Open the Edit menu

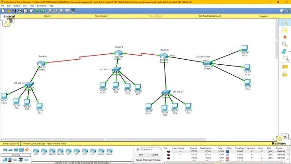9,6
